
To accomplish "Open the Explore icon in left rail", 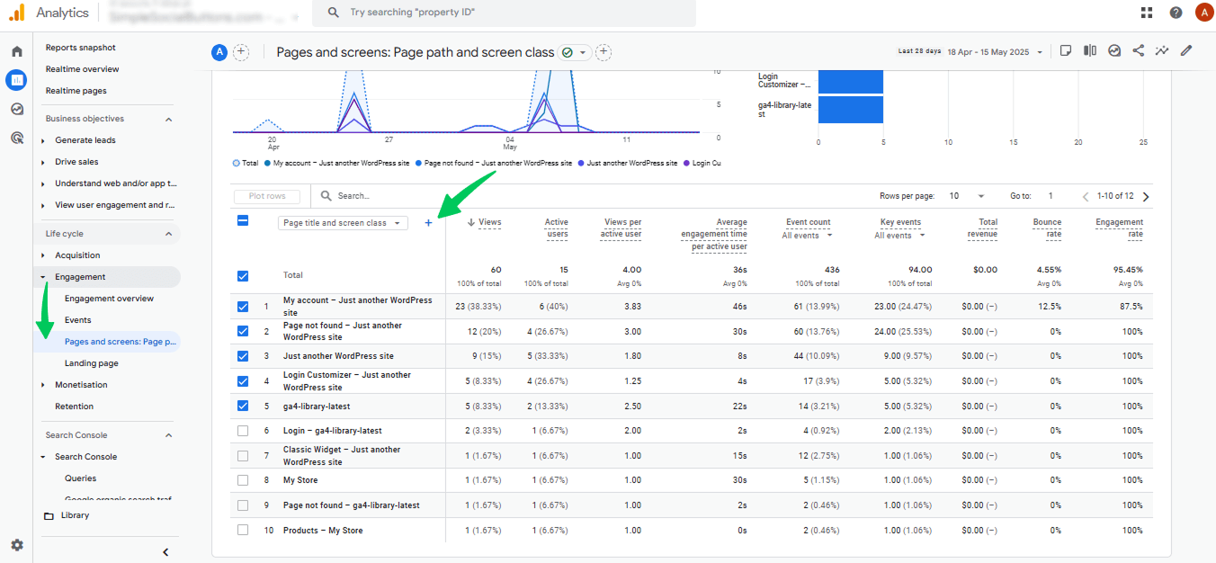I will [16, 109].
